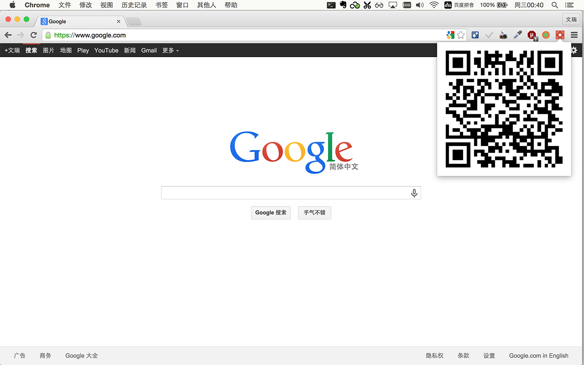The width and height of the screenshot is (584, 365).
Task: Open the gear settings menu below the QR popup
Action: tap(574, 50)
